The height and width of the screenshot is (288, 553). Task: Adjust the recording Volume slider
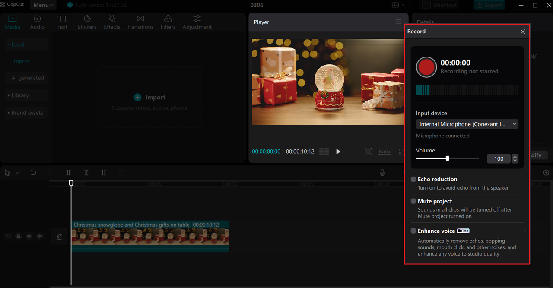(x=448, y=158)
